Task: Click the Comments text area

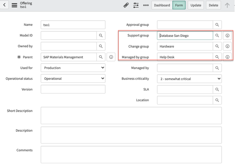Action: [x=131, y=155]
